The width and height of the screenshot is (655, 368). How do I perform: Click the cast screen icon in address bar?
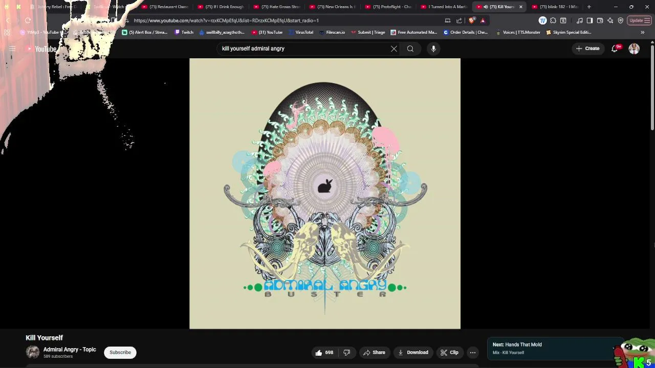[448, 20]
